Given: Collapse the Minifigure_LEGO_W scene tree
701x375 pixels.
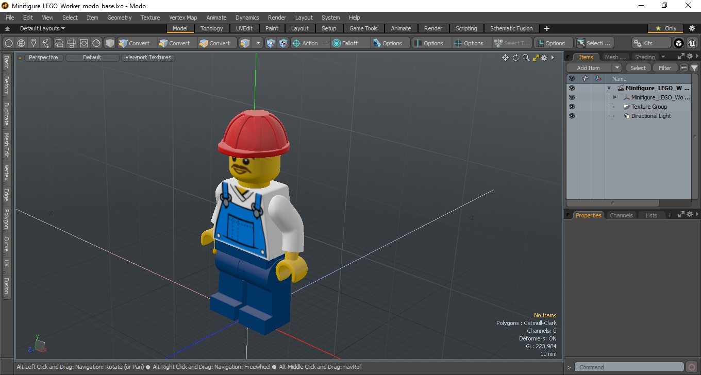Looking at the screenshot, I should [609, 88].
